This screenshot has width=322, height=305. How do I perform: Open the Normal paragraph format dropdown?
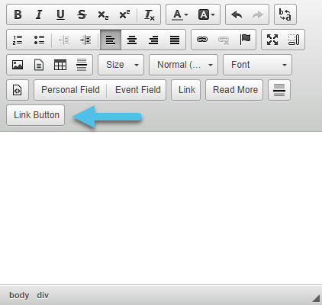[x=183, y=65]
